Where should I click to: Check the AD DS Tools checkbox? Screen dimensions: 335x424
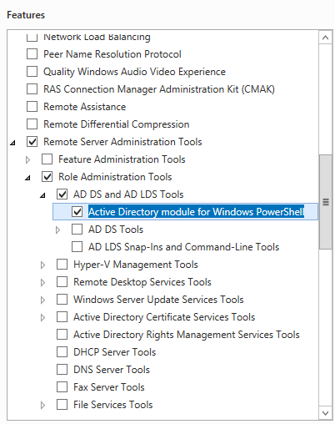77,230
